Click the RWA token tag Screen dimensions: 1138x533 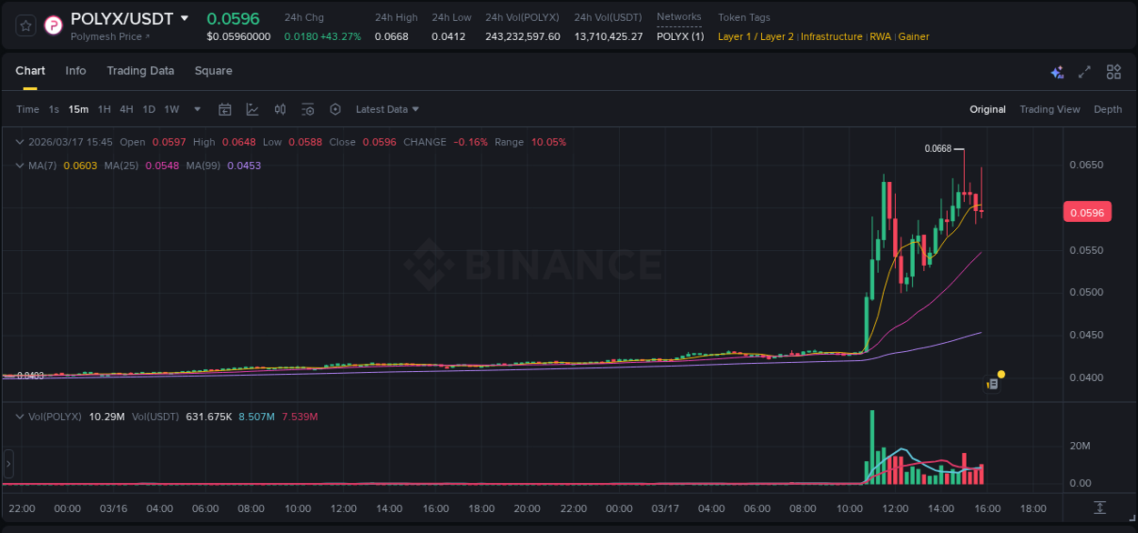tap(880, 36)
